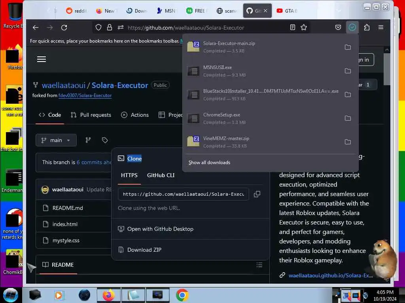The height and width of the screenshot is (303, 405).
Task: Close the Firefox downloads panel button
Action: tap(352, 27)
